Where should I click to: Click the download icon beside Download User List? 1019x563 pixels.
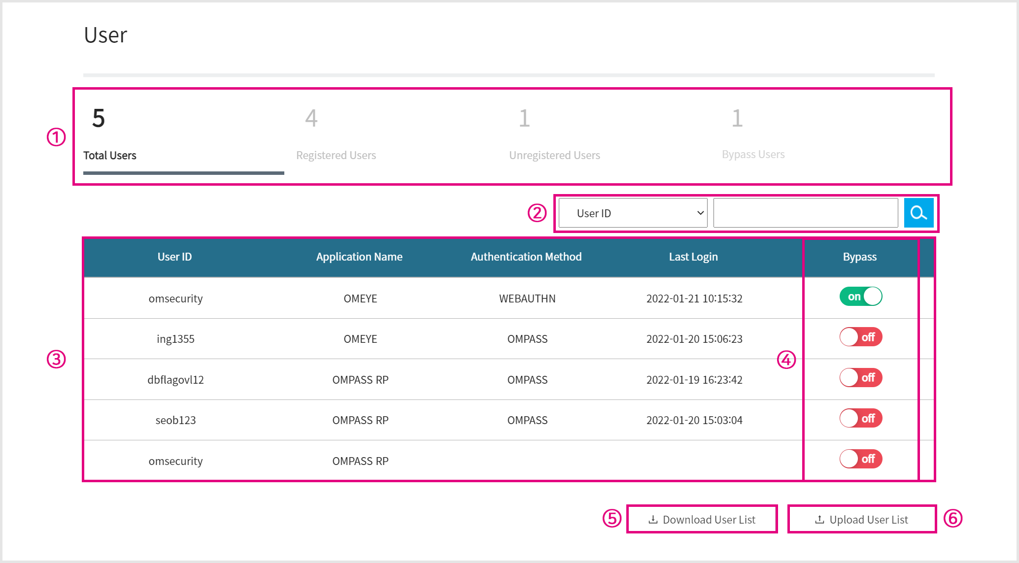click(653, 520)
